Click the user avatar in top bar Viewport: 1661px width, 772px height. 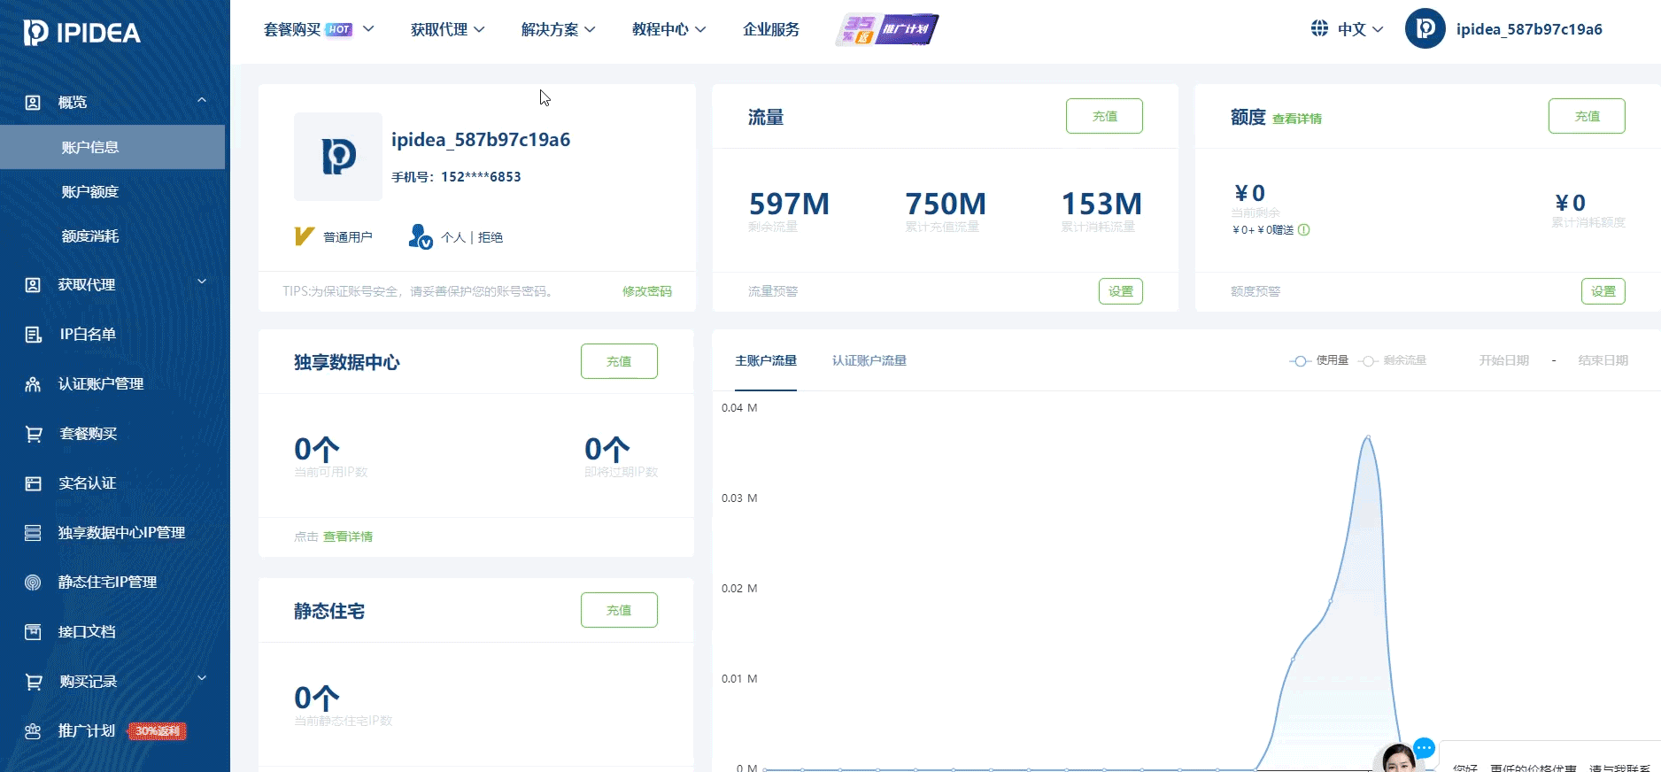click(x=1425, y=29)
